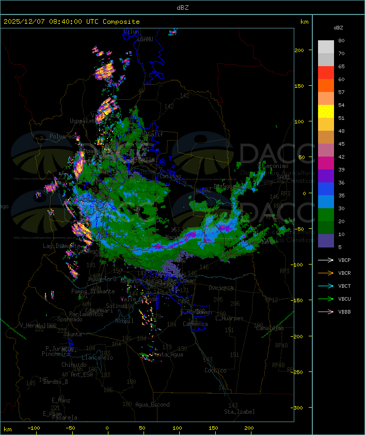
Task: Click the Llancanelo map label
Action: click(x=97, y=358)
